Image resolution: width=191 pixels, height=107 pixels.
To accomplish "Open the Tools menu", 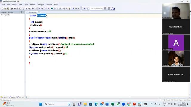I will [26, 5].
